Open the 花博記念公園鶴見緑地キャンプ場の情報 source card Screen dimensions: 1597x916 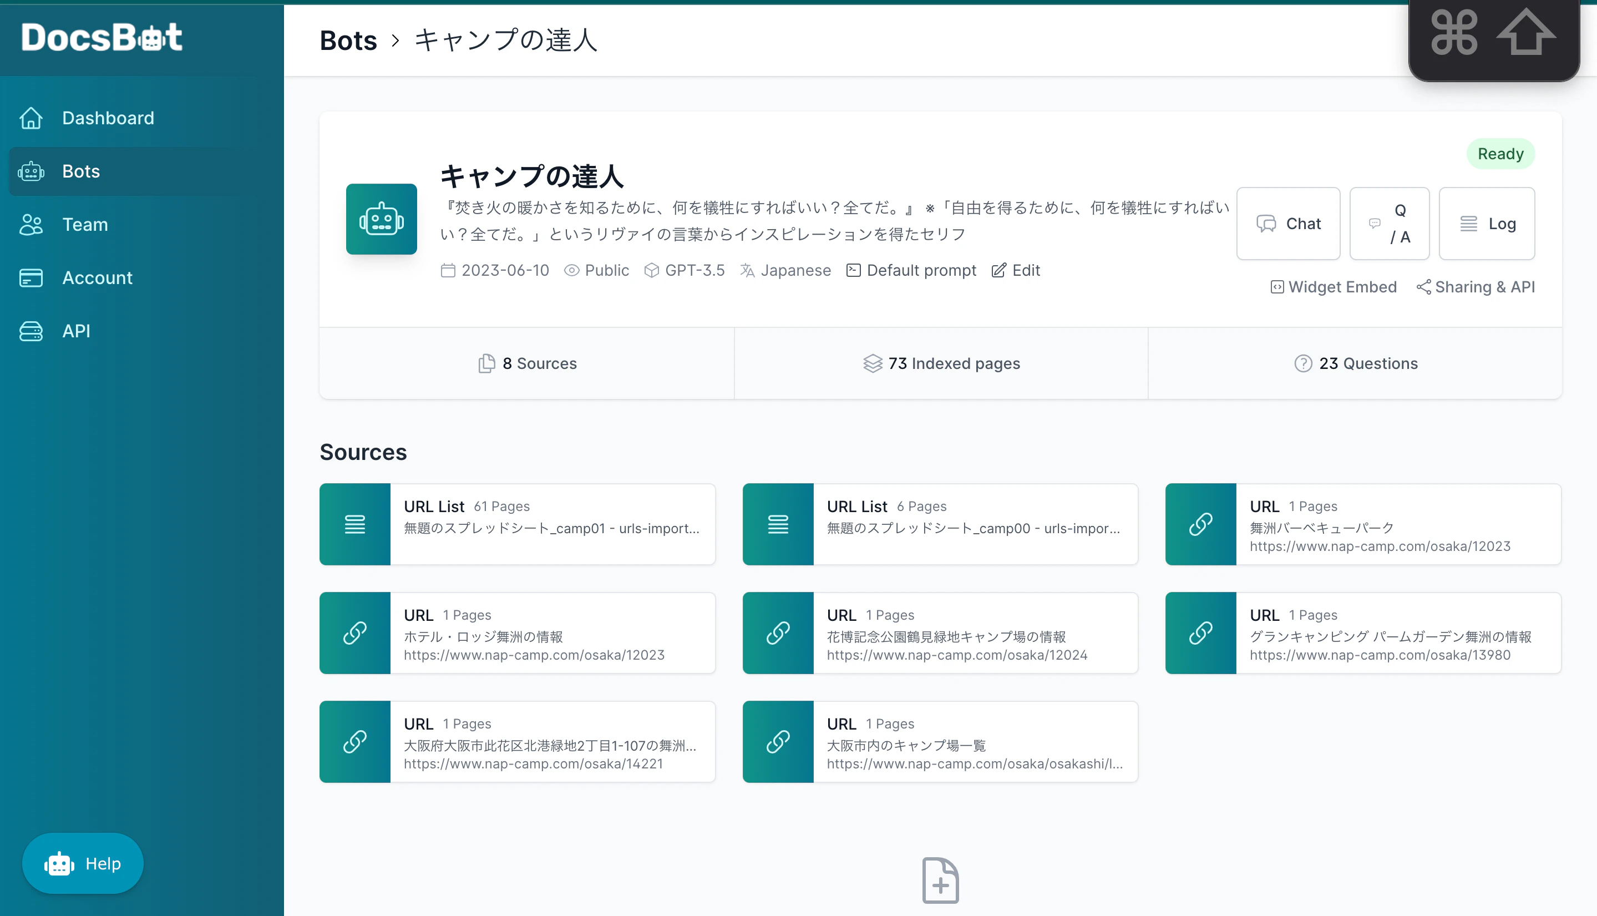tap(940, 633)
